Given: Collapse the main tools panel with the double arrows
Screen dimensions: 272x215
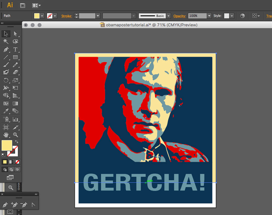Looking at the screenshot, I should [x=2, y=23].
